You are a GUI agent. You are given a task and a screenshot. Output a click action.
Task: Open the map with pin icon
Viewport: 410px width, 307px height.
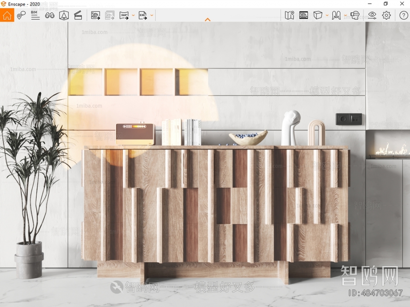[x=289, y=15]
